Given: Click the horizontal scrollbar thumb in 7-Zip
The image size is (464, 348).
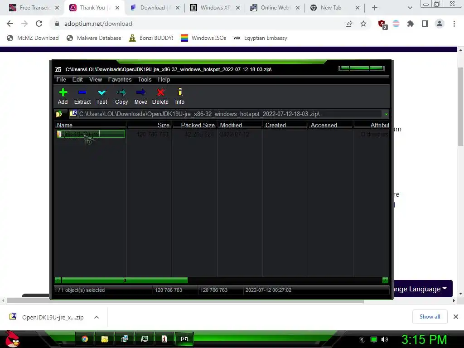Looking at the screenshot, I should coord(125,280).
